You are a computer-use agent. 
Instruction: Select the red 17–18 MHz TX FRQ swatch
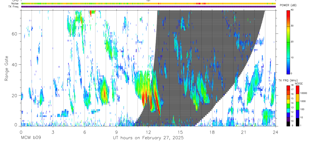288,88
